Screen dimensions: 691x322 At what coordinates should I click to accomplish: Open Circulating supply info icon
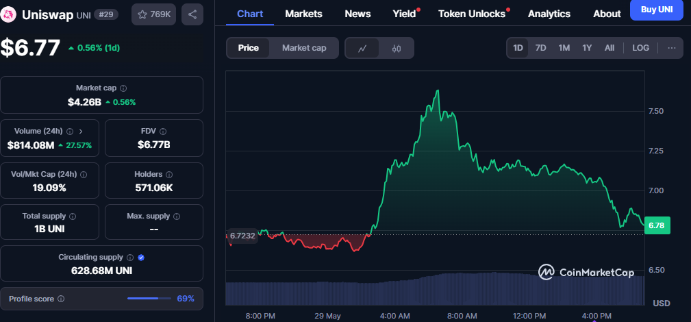[130, 257]
